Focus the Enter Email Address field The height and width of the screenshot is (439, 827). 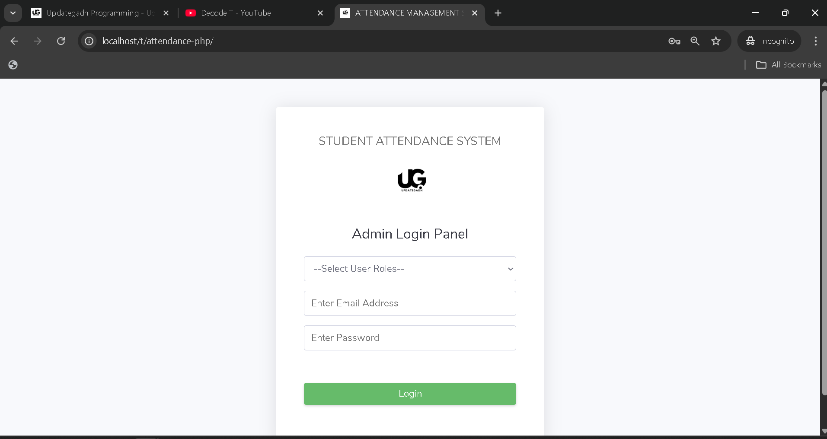point(409,303)
